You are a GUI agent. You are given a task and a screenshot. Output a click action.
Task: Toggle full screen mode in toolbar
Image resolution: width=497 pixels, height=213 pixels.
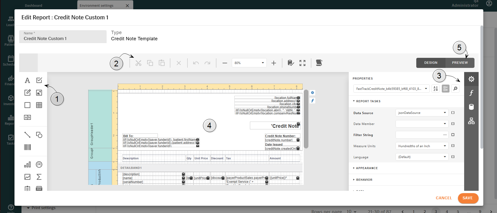click(x=302, y=63)
